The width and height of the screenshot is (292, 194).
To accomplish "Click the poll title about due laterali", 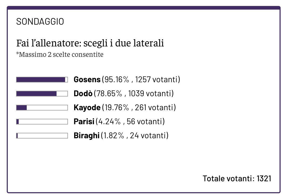I will pyautogui.click(x=90, y=43).
